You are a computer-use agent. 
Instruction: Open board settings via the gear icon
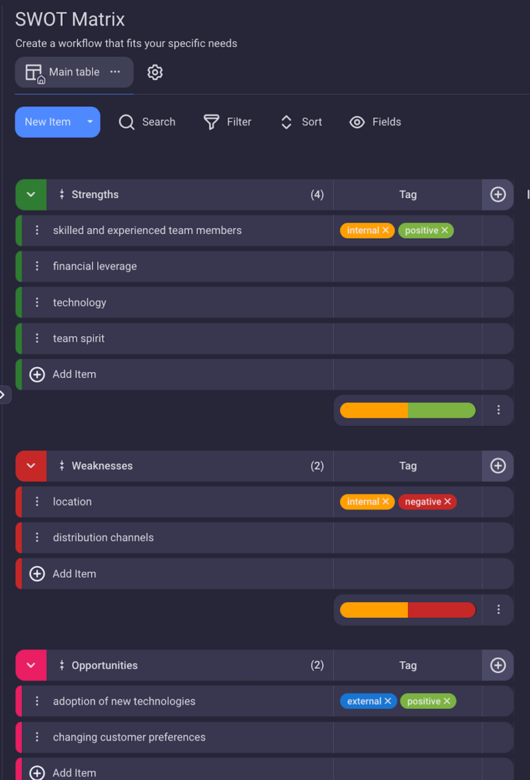(x=155, y=72)
